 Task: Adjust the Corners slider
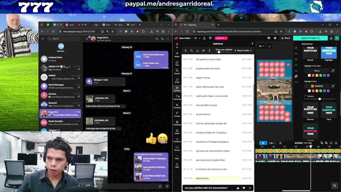[320, 99]
